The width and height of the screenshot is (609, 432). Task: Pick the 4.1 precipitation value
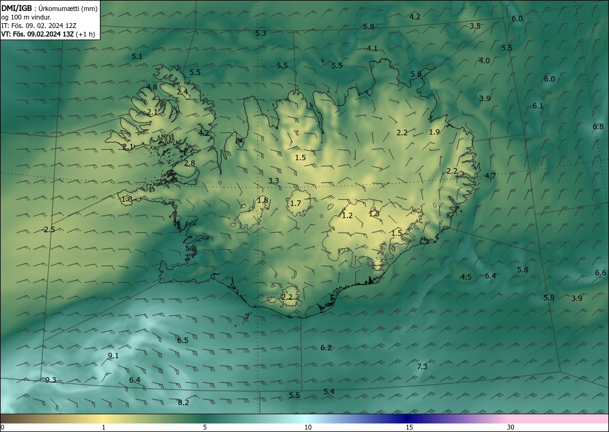(372, 49)
